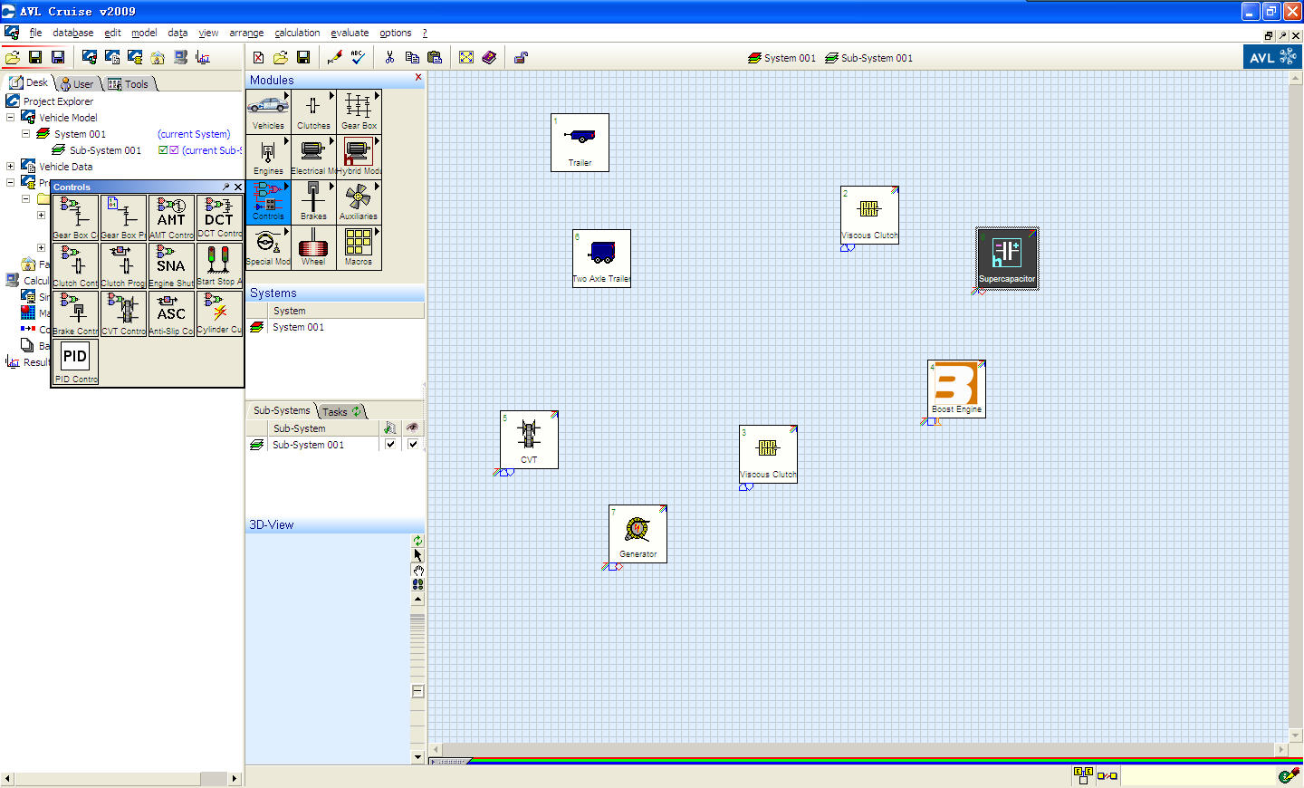
Task: Expand the Vehicle Data tree node
Action: tap(10, 166)
